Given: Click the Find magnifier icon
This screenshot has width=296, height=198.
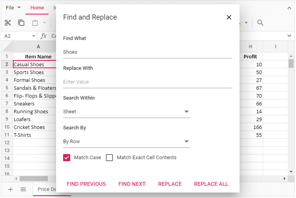Looking at the screenshot, I should point(260,23).
